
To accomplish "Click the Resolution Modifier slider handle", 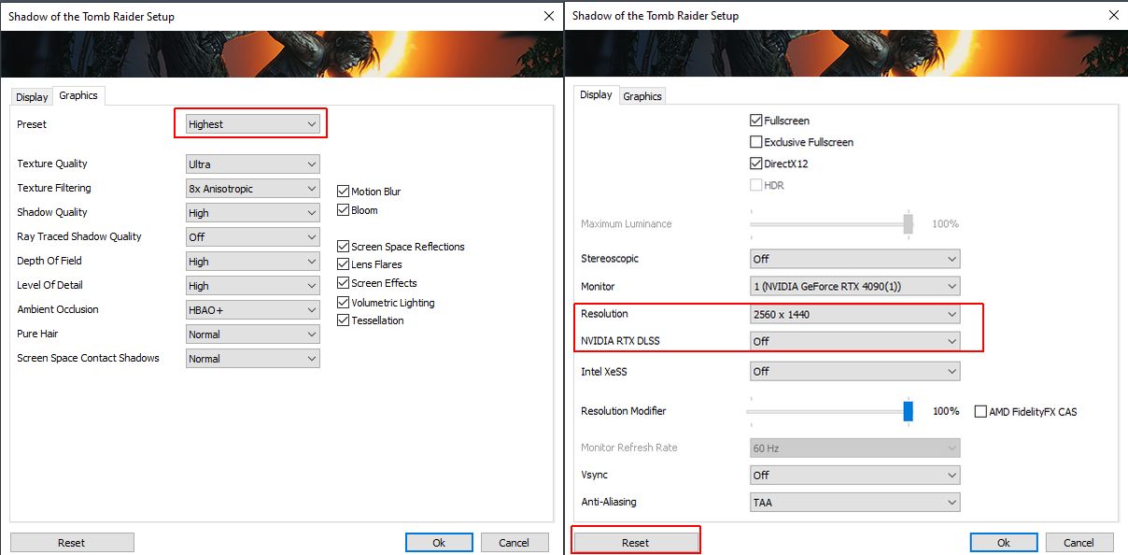I will (x=908, y=411).
